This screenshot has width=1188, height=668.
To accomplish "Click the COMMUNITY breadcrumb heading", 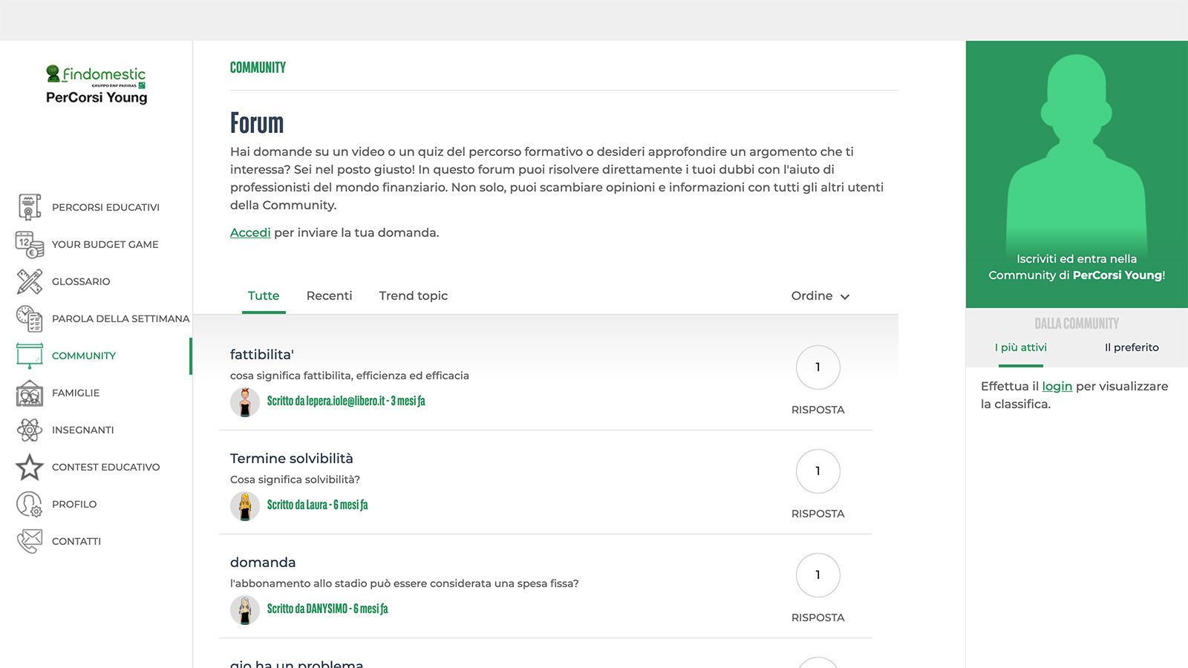I will tap(258, 68).
